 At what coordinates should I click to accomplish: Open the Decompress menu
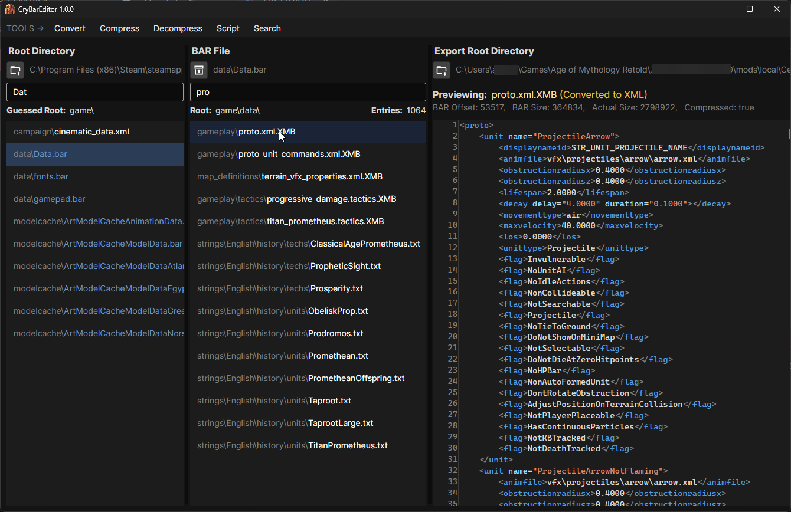coord(178,28)
